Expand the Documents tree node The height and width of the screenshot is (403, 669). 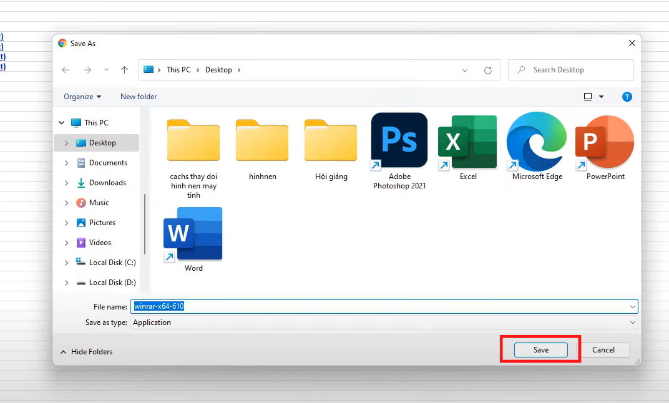tap(66, 163)
